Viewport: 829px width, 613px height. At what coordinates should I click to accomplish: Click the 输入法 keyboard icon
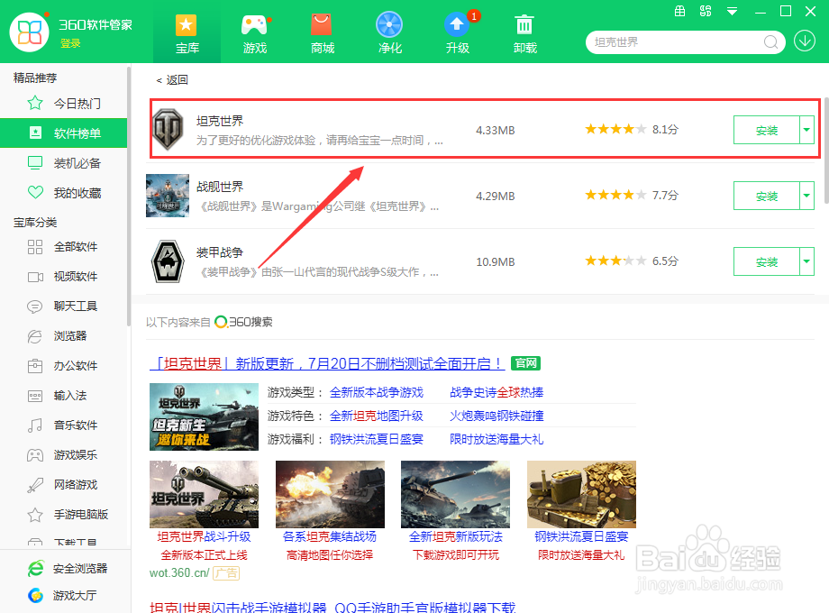tap(35, 396)
